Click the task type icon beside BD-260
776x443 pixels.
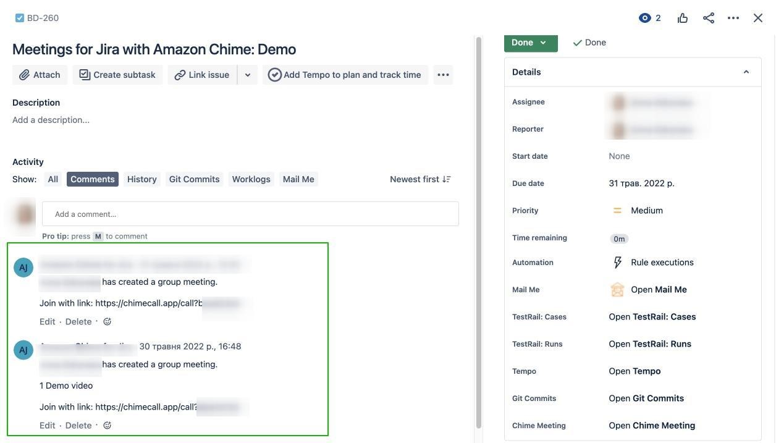point(20,18)
